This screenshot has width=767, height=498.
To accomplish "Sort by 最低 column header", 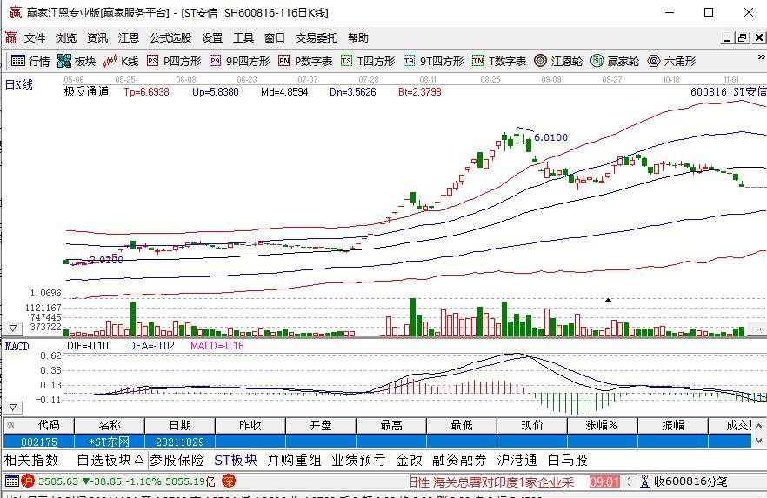I will tap(461, 425).
